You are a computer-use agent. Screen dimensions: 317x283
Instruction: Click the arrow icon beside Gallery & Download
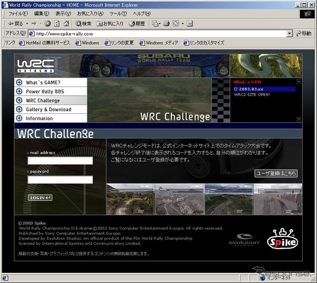click(x=19, y=109)
